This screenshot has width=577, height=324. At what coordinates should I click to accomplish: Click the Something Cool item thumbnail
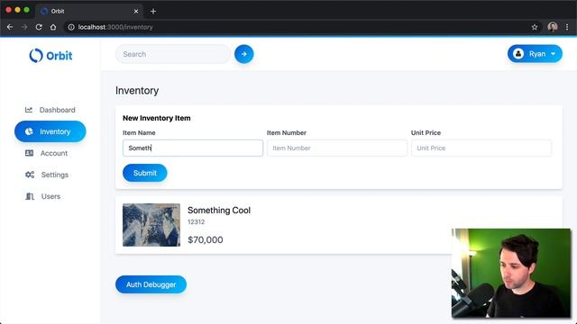pyautogui.click(x=151, y=225)
